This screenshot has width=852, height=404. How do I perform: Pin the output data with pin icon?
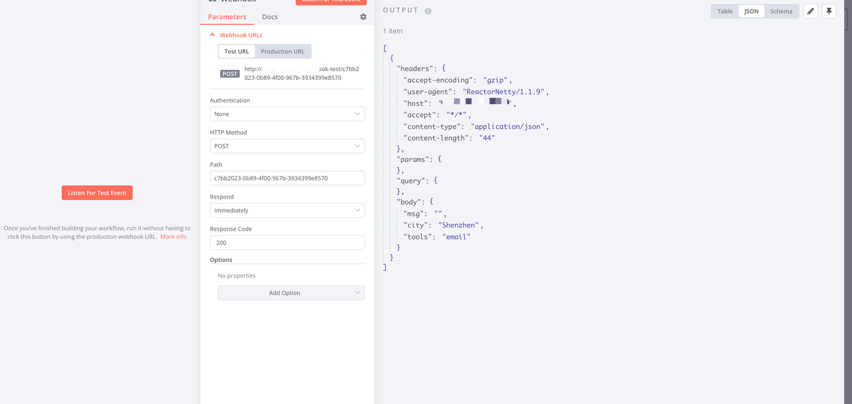[829, 11]
